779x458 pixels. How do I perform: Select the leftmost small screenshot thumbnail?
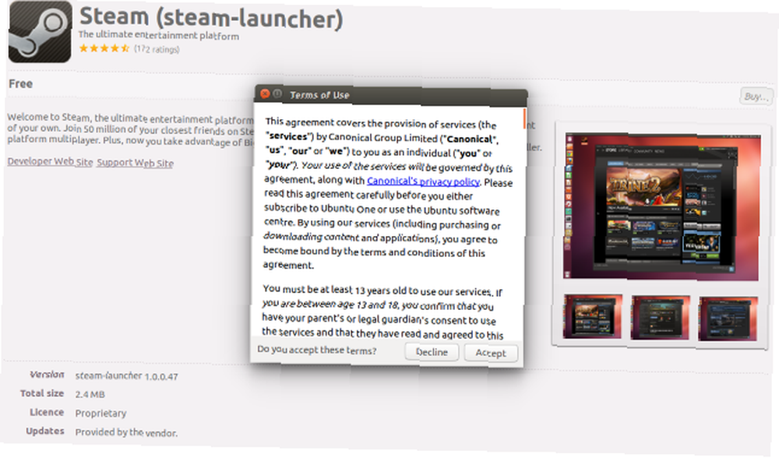(x=592, y=316)
